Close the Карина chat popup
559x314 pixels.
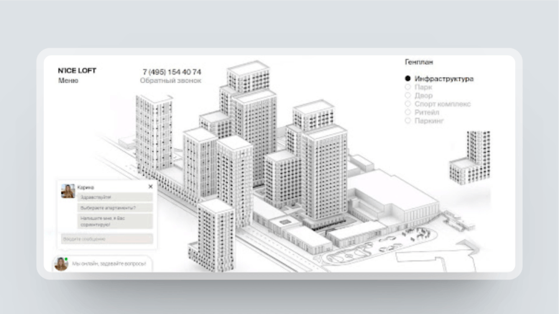150,187
